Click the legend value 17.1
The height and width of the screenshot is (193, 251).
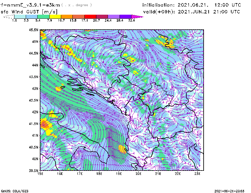coord(85,20)
